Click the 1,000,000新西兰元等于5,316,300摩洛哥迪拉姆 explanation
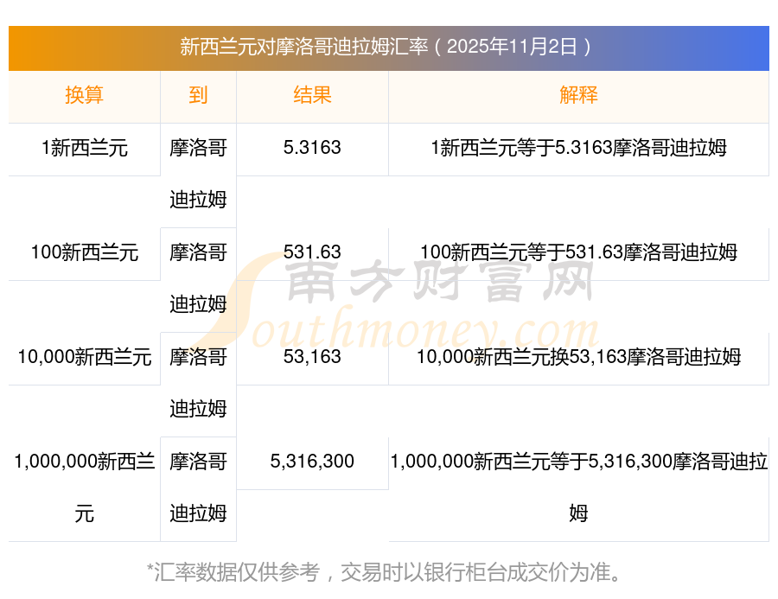Screen dimensions: 778x599 click(578, 487)
